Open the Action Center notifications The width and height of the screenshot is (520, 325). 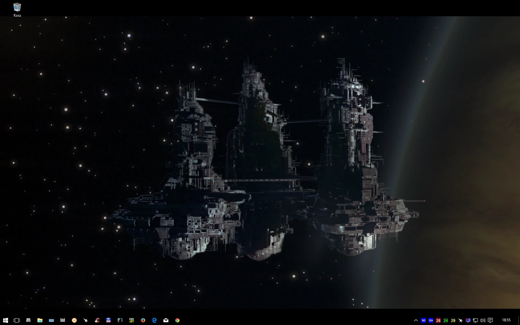pos(490,320)
